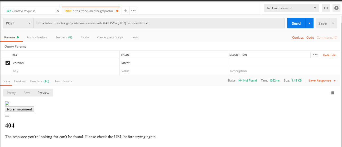Click the small empty button below No environment
The height and width of the screenshot is (147, 342).
click(7, 116)
